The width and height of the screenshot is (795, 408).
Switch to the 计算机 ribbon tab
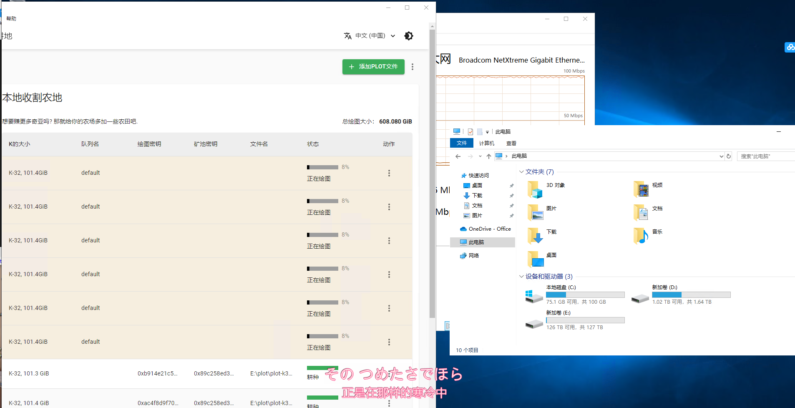click(x=486, y=144)
